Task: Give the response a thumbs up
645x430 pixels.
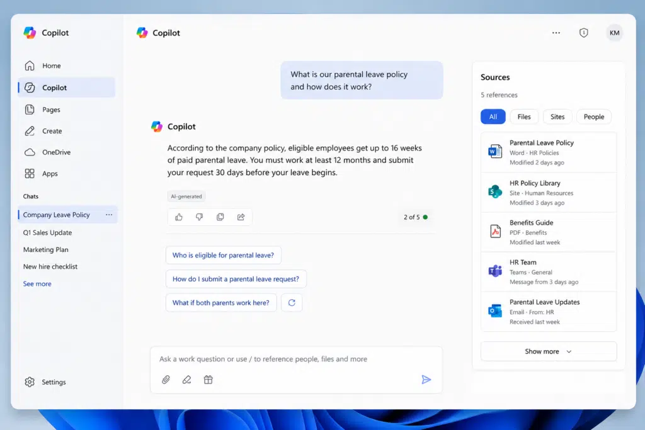Action: pyautogui.click(x=178, y=217)
